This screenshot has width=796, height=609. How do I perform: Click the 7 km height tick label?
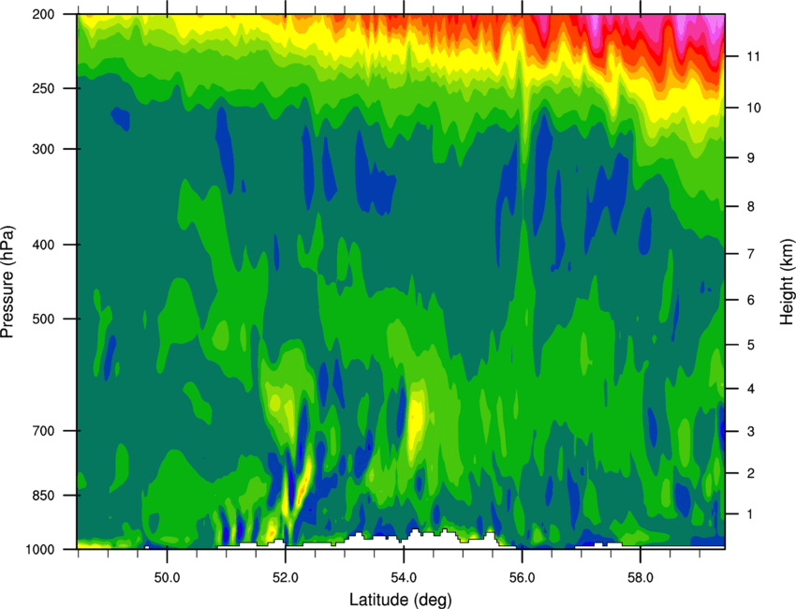[x=750, y=254]
